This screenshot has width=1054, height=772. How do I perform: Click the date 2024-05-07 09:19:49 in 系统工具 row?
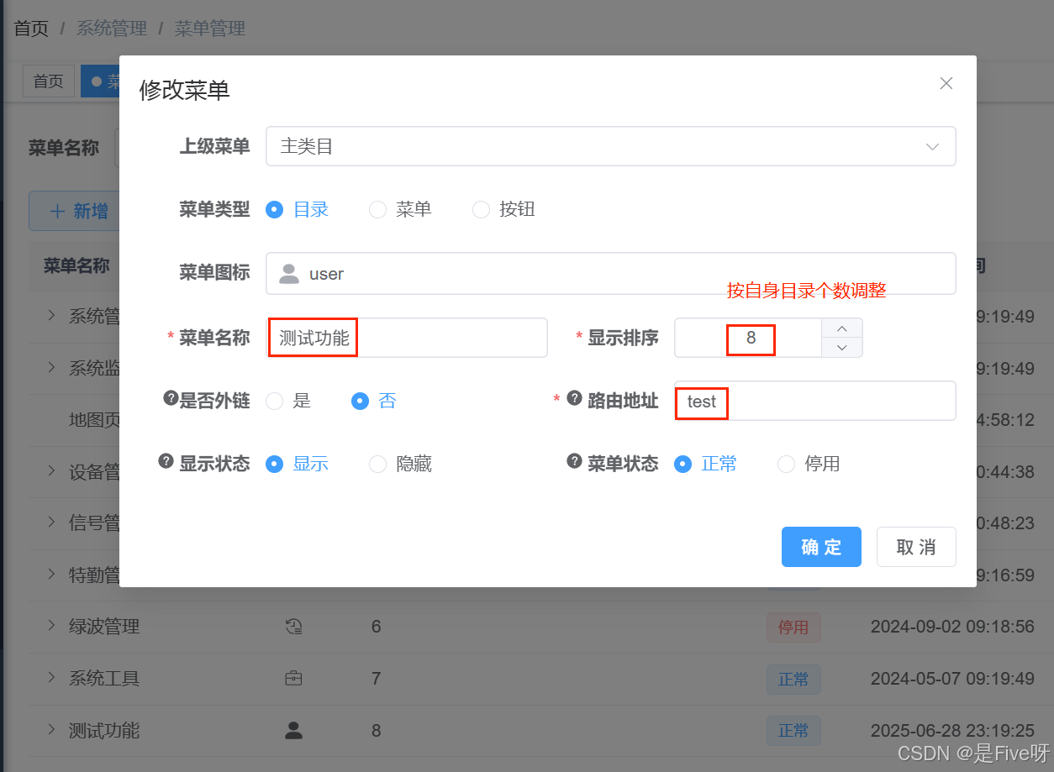tap(952, 679)
